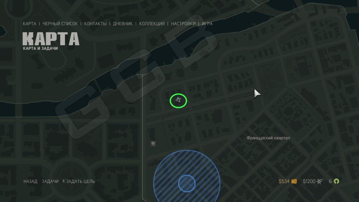Open the ДНЕВНИК tab
Viewport: 359px width, 202px height.
point(123,24)
